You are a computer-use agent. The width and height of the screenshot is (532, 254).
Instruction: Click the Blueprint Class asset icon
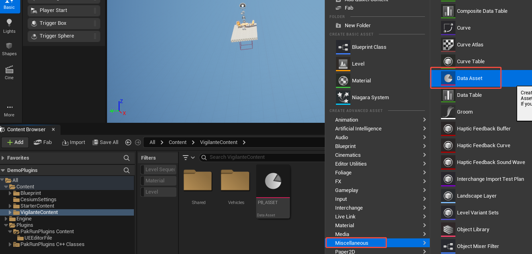[x=343, y=47]
